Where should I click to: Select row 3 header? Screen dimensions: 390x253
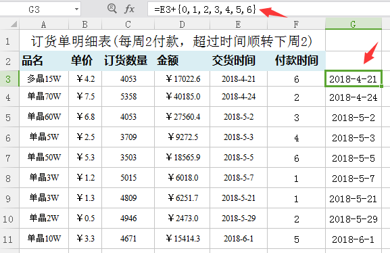9,79
